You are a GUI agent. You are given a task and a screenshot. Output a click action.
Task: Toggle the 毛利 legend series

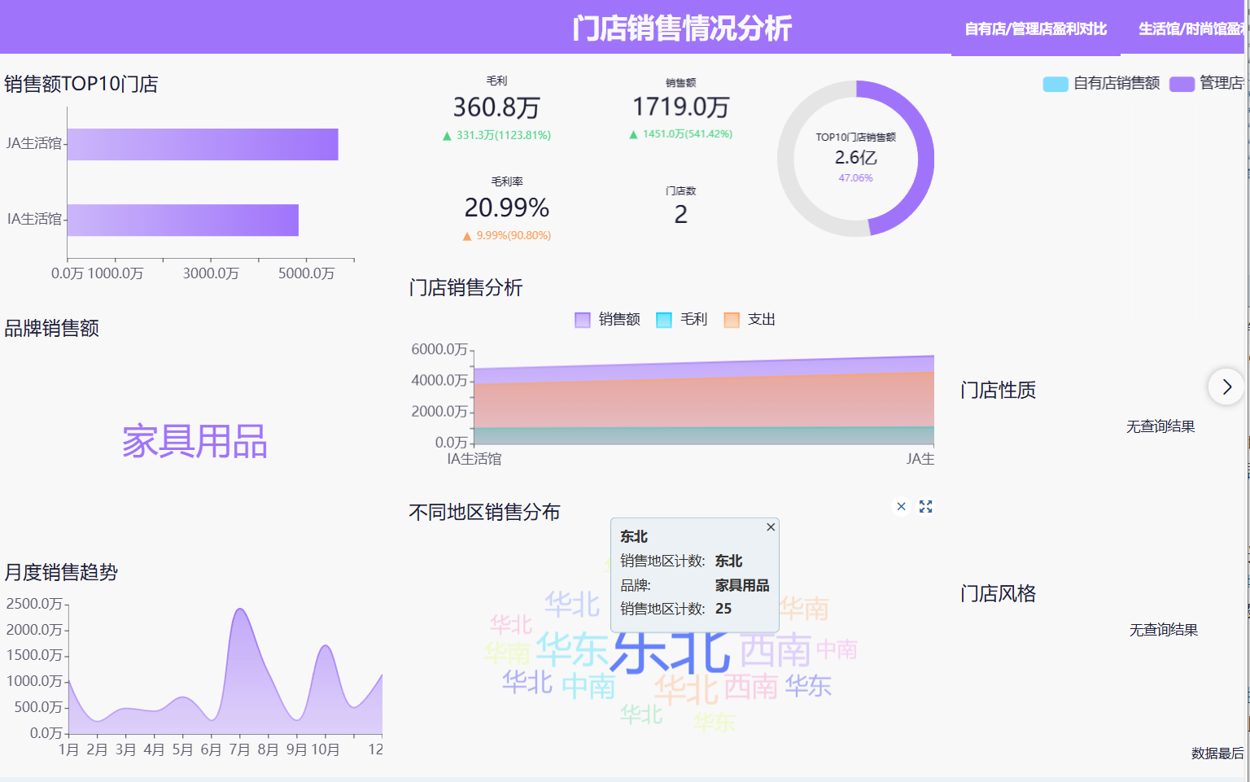(682, 319)
